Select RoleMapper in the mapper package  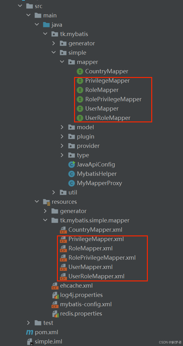click(102, 90)
